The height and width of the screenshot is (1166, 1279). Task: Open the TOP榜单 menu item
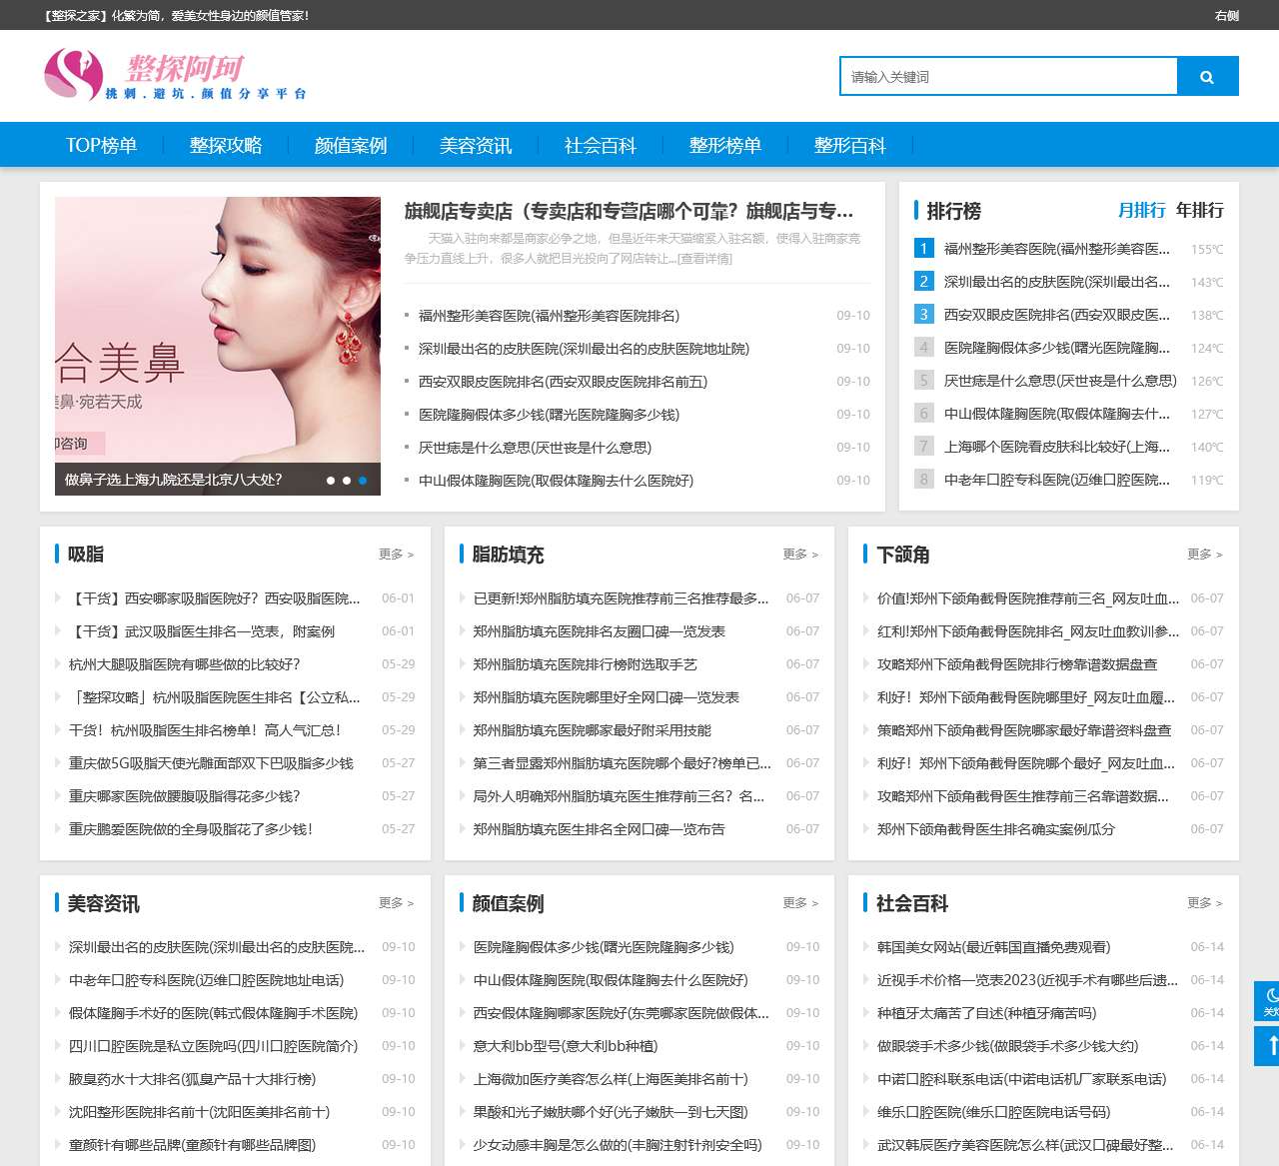[103, 145]
